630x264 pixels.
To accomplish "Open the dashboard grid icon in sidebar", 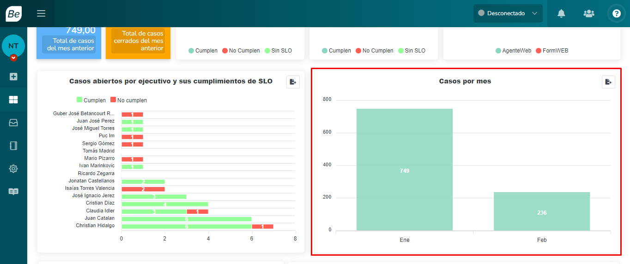I will [x=13, y=100].
